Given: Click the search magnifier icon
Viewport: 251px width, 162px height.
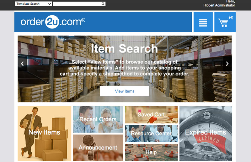Looking at the screenshot, I should (103, 4).
